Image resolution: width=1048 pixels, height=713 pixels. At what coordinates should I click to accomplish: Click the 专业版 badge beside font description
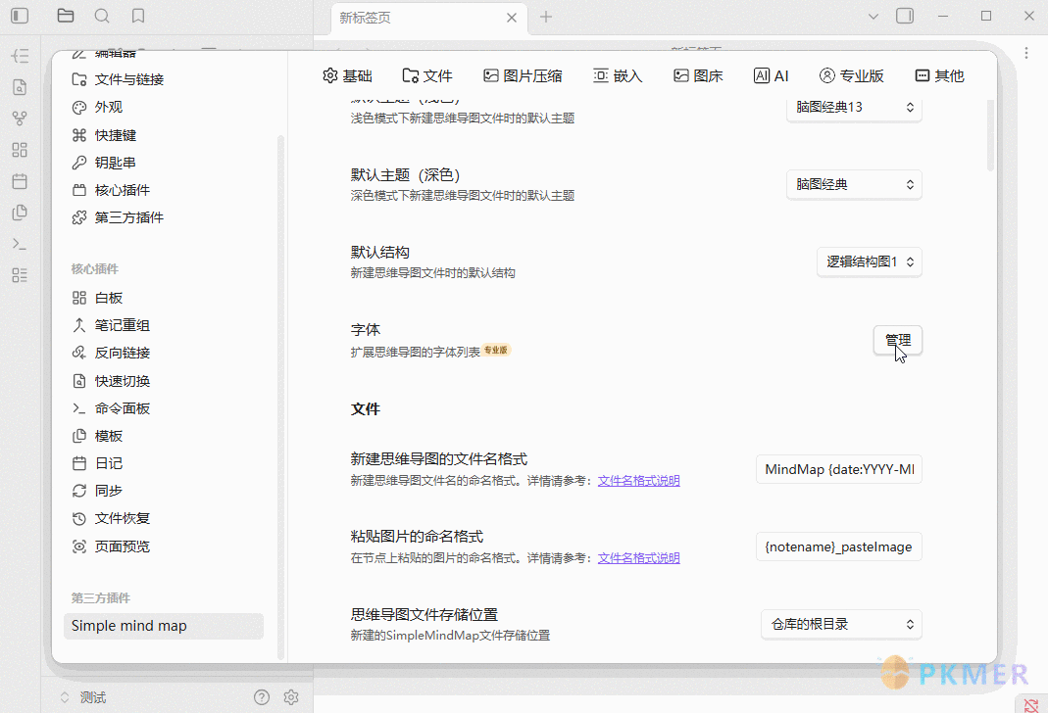(x=496, y=350)
